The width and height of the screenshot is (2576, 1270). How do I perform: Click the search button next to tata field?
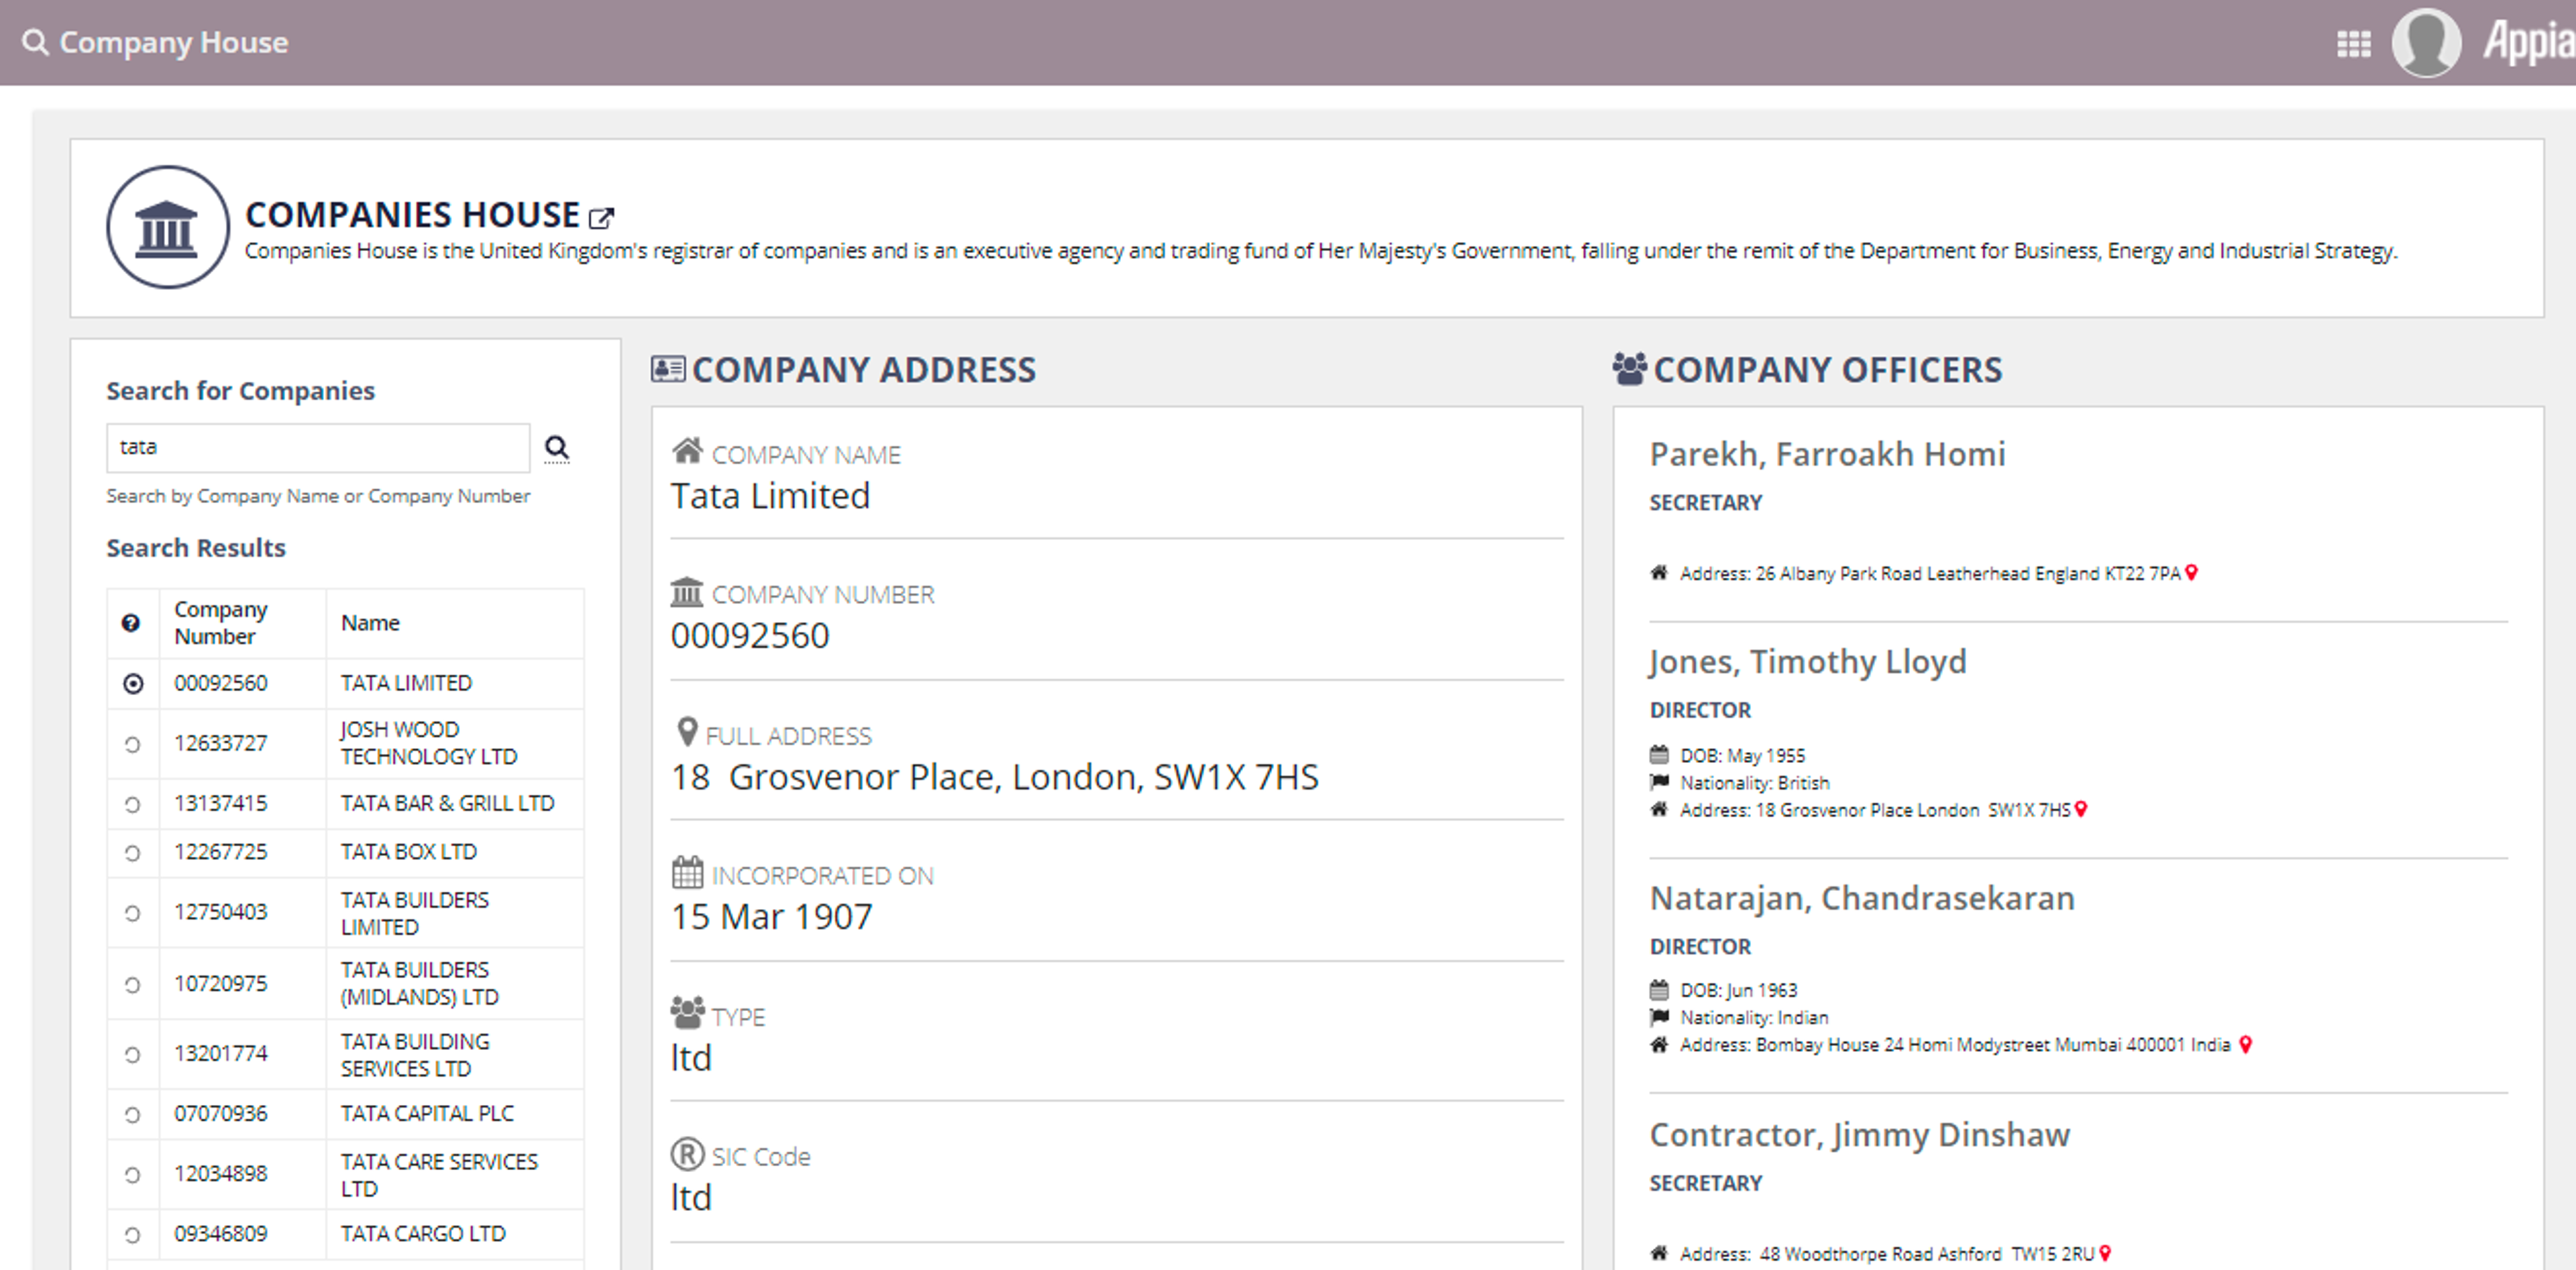click(x=557, y=447)
